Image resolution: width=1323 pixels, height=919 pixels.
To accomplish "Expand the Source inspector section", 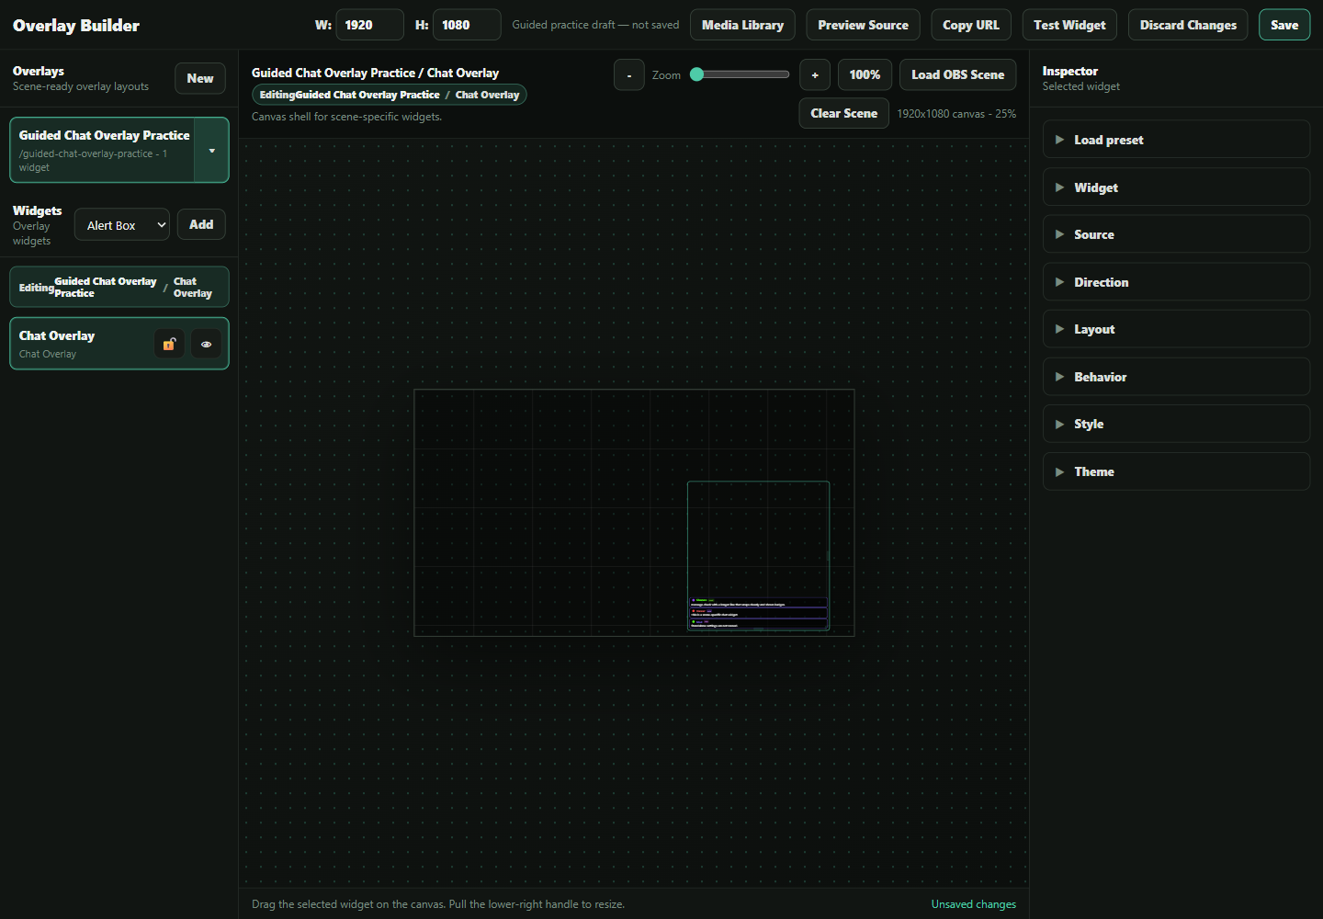I will pyautogui.click(x=1176, y=234).
